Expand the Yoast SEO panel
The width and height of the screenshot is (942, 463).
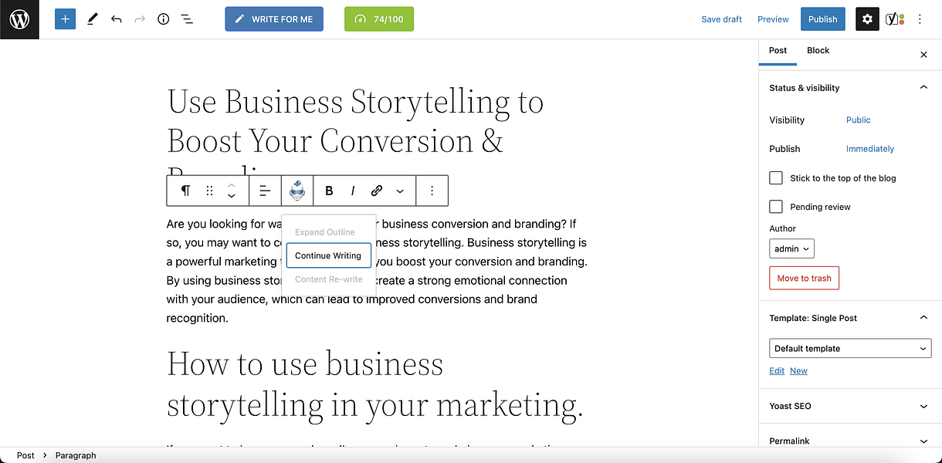(x=850, y=406)
